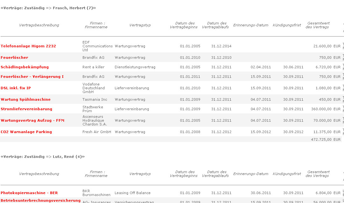
Task: Open the DSL inkl. fix IP contract
Action: coord(16,88)
